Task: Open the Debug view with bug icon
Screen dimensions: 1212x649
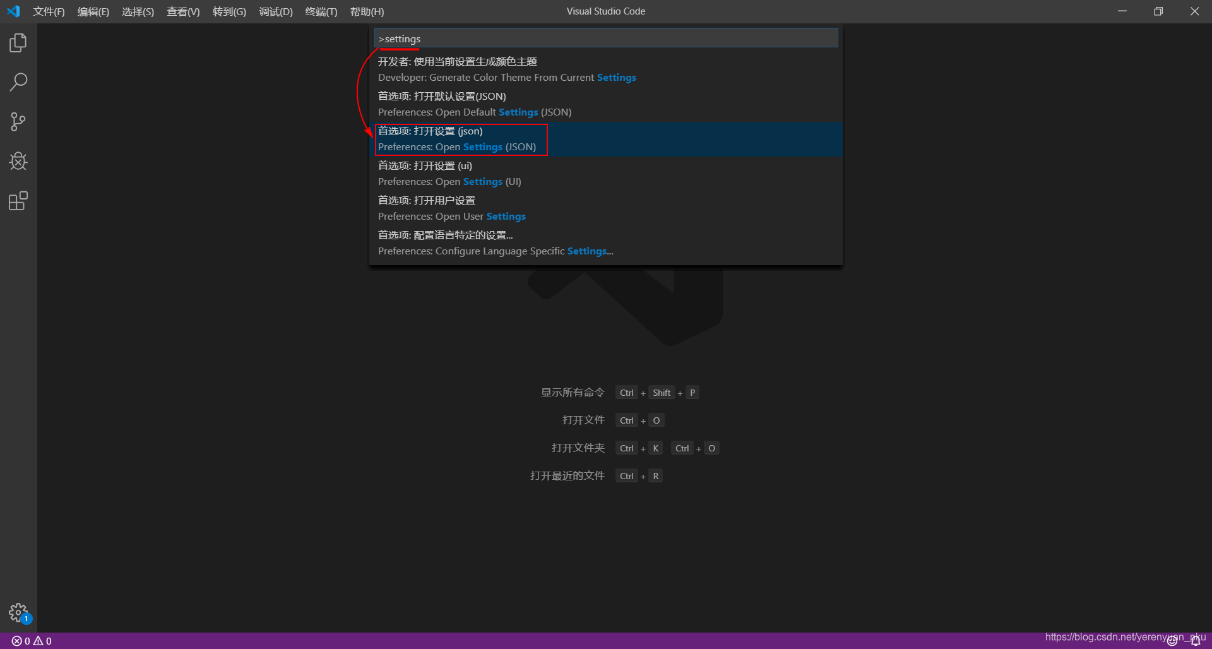Action: tap(18, 162)
